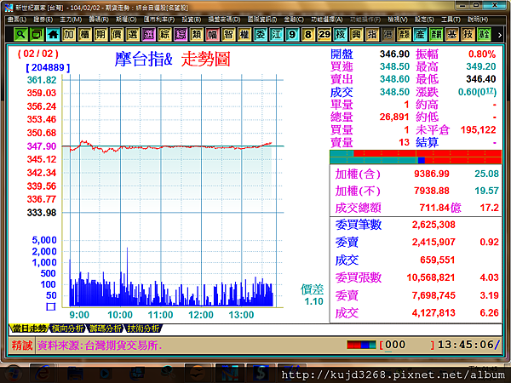Click the 加權(不) index value 7938.88
The image size is (511, 383).
coord(432,191)
